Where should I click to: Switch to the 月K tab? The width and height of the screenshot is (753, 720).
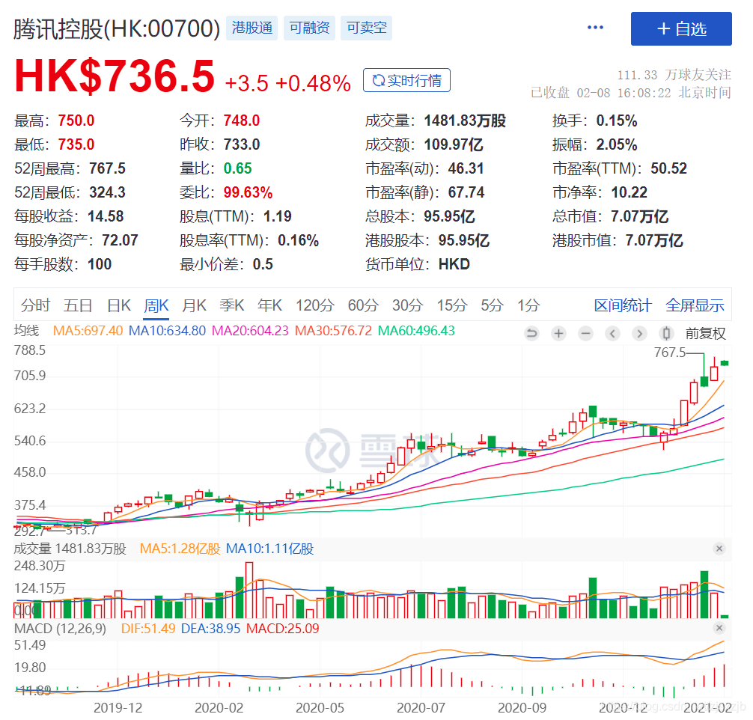[x=194, y=305]
